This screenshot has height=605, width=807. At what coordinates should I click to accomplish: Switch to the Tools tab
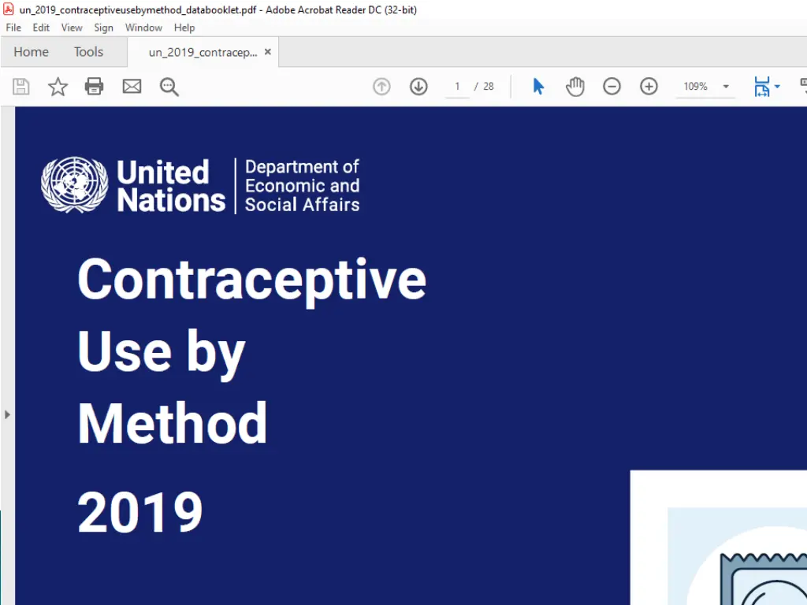click(88, 52)
